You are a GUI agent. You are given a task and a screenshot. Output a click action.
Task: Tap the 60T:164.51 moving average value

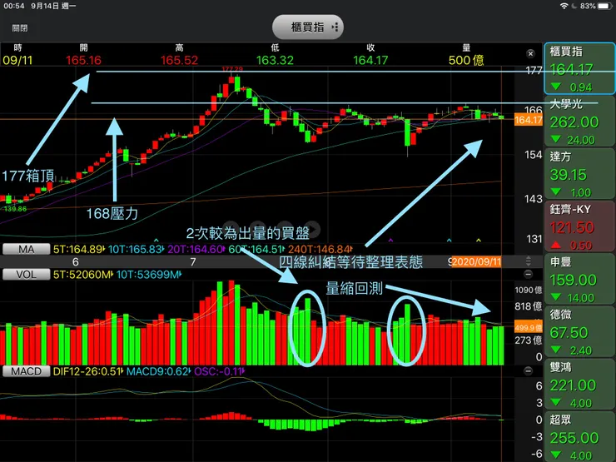256,249
